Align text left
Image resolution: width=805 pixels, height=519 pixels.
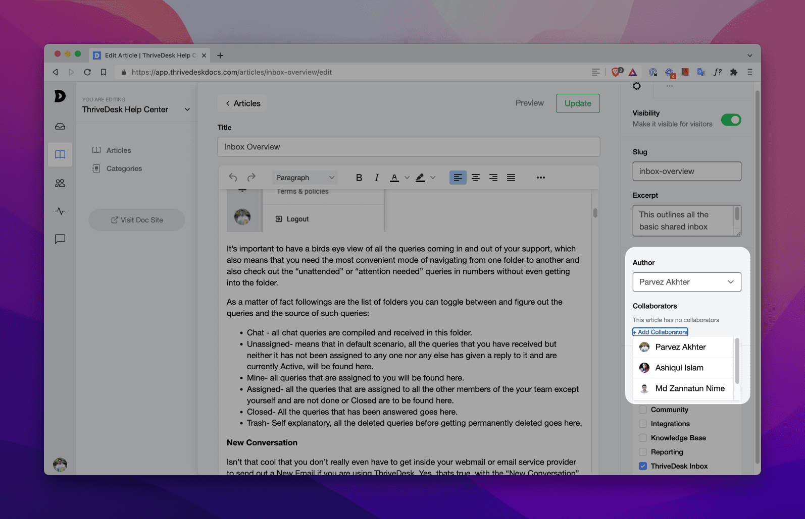point(458,178)
